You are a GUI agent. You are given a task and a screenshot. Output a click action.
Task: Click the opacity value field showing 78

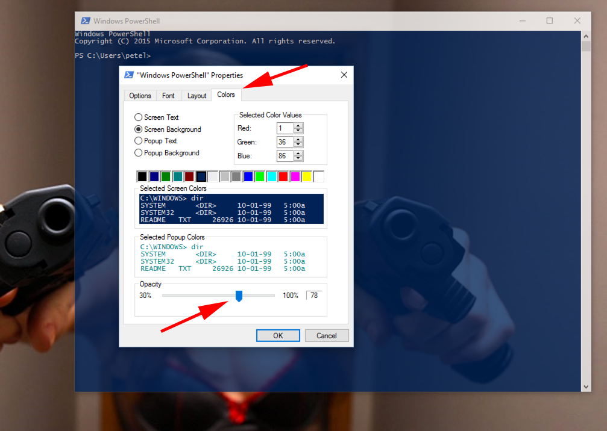click(315, 296)
